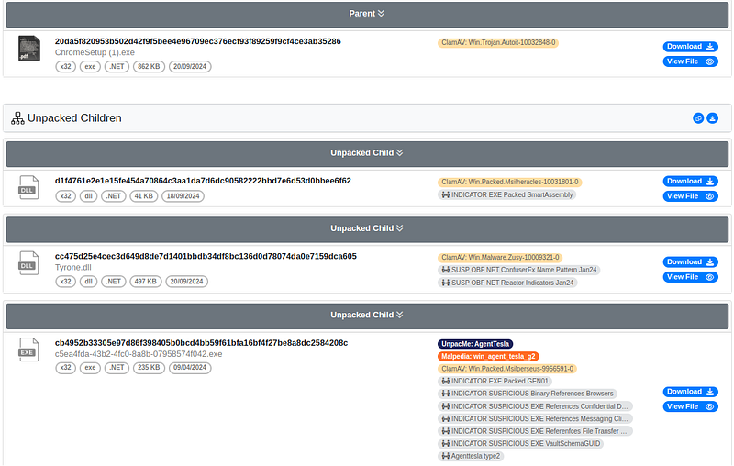The width and height of the screenshot is (734, 466).
Task: Click the ChromeSetup parent file thumbnail icon
Action: coord(29,49)
